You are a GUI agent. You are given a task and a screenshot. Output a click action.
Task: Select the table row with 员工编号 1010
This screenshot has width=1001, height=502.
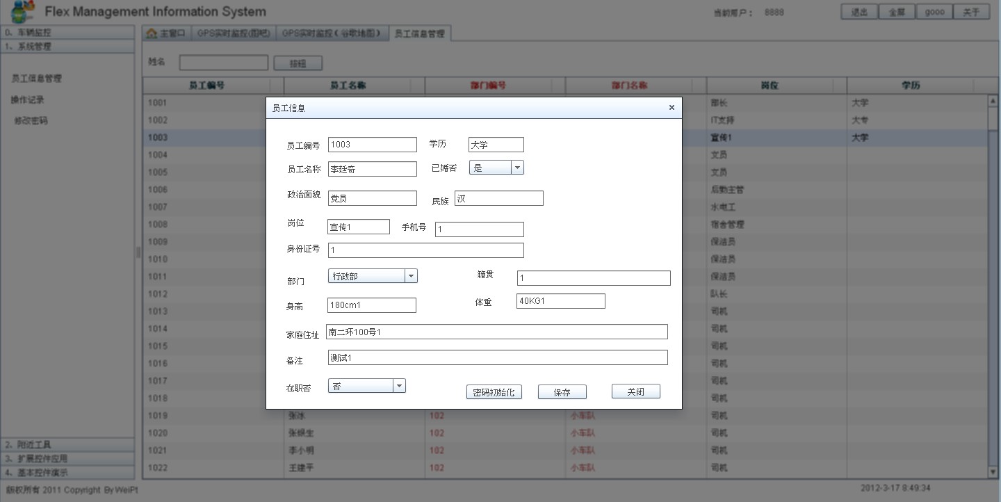(x=565, y=259)
